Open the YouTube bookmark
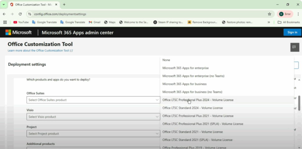The width and height of the screenshot is (302, 149). pyautogui.click(x=21, y=22)
